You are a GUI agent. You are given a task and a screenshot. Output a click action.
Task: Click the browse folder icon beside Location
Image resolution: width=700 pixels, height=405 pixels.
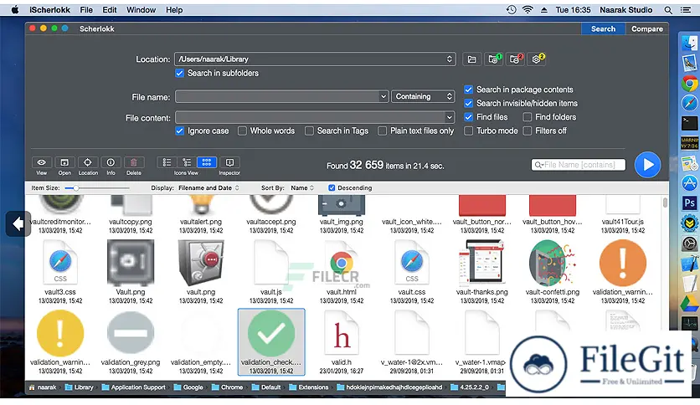(x=472, y=59)
